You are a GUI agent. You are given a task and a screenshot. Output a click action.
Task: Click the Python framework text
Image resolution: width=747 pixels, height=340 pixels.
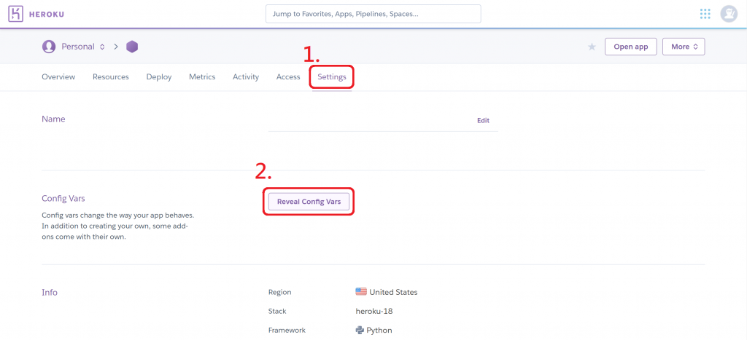(x=379, y=330)
